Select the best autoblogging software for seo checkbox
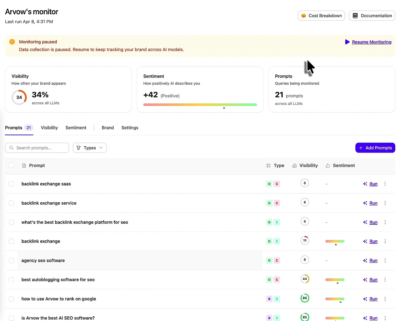This screenshot has height=321, width=399. click(x=11, y=280)
